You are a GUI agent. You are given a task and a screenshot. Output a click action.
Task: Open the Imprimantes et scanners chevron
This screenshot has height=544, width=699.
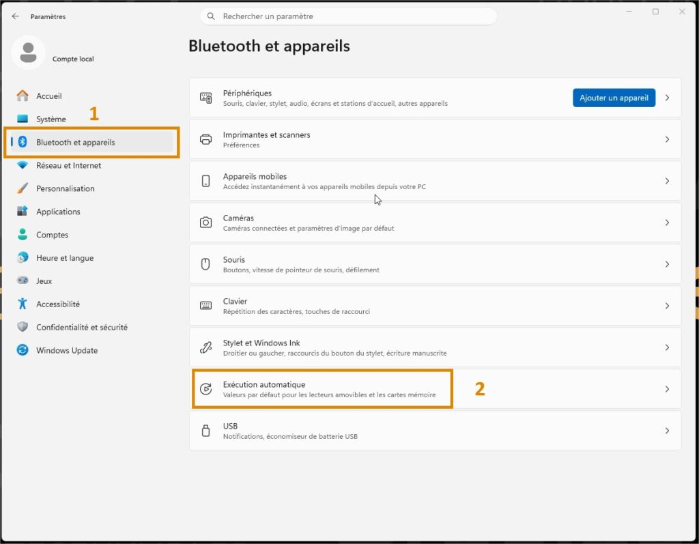point(667,139)
